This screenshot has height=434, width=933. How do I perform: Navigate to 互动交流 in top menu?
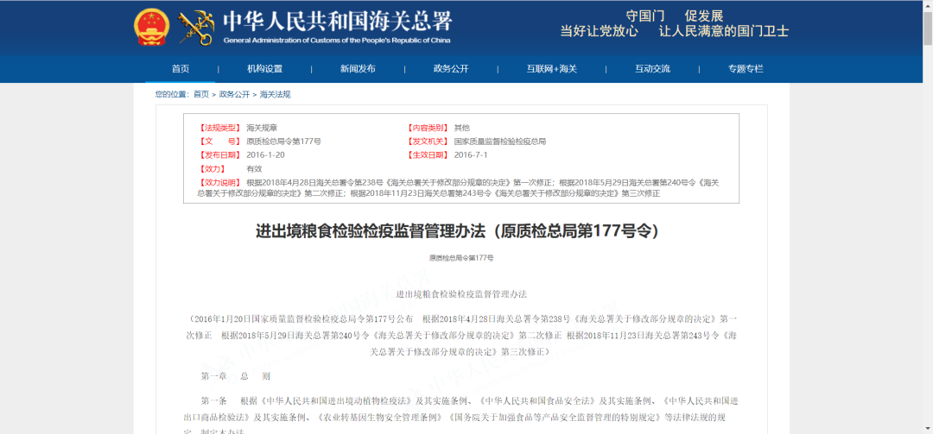pos(652,69)
